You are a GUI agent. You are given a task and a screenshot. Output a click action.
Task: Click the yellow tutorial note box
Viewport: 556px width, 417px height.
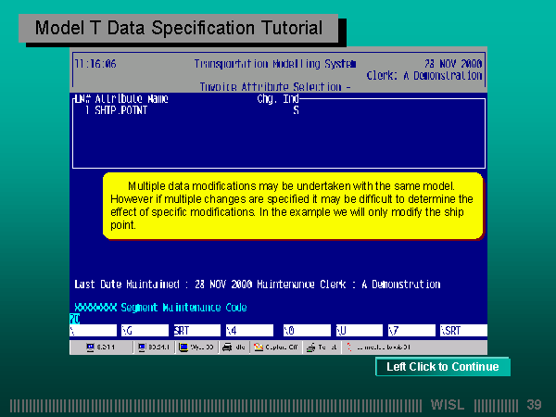(x=292, y=205)
